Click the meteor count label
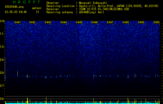 [x=37, y=8]
